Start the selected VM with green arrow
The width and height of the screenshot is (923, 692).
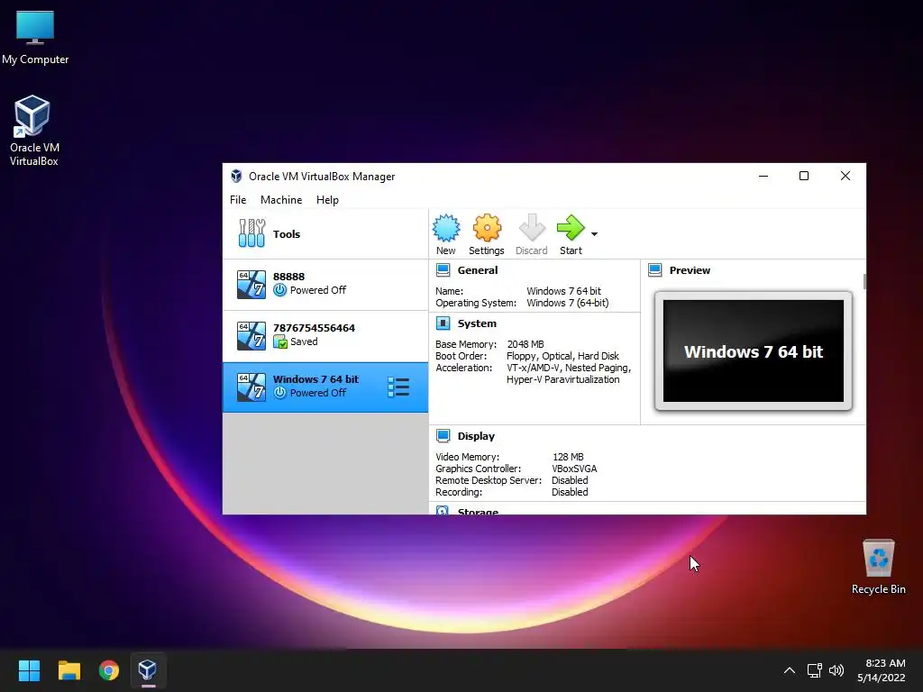571,228
